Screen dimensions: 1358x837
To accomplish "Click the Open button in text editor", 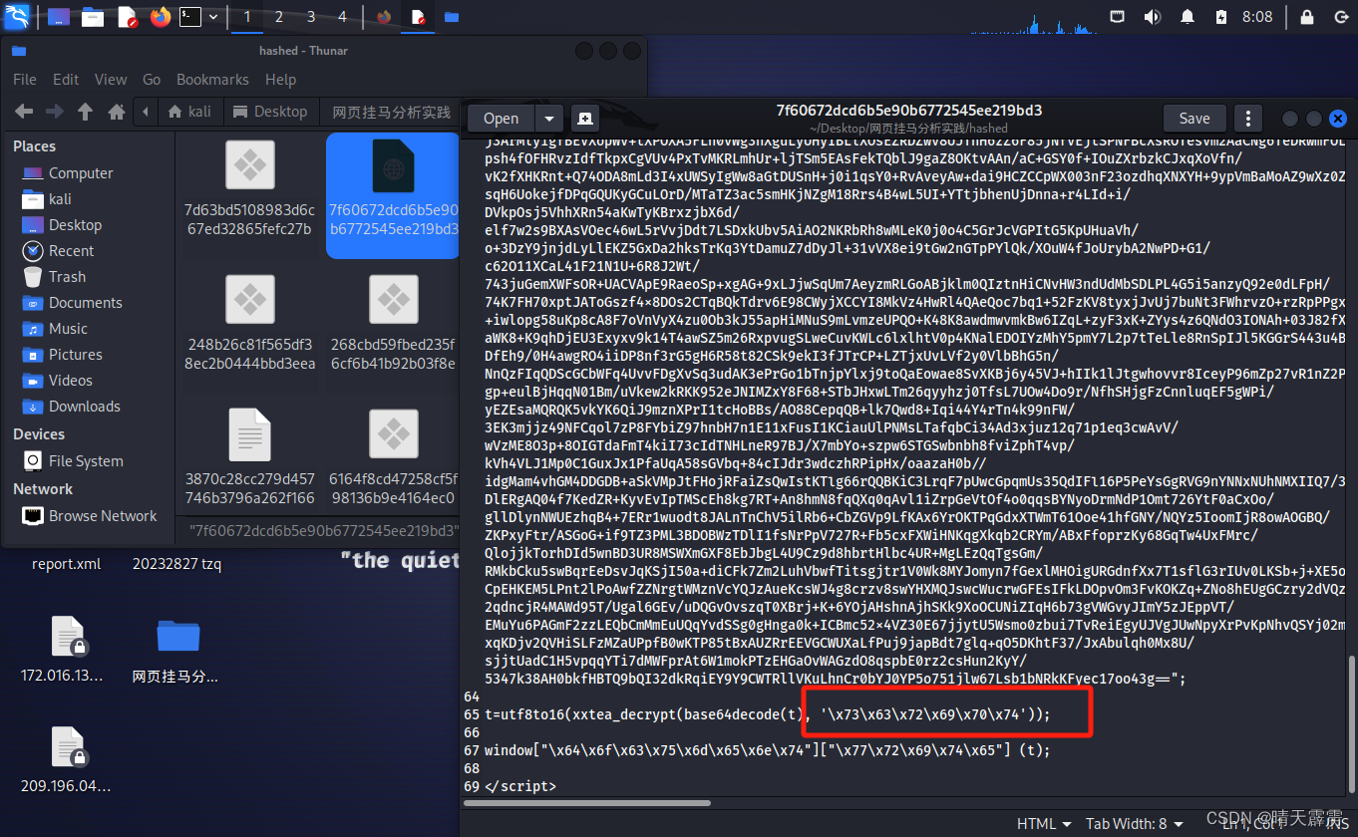I will coord(501,119).
